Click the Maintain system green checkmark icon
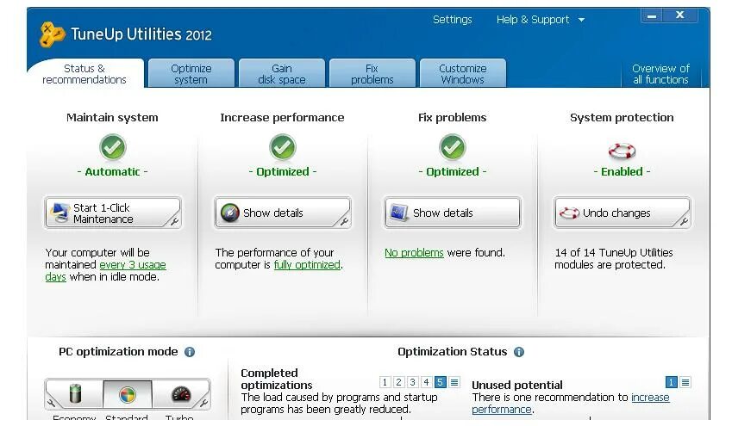Screen dimensions: 732x426 coord(112,147)
